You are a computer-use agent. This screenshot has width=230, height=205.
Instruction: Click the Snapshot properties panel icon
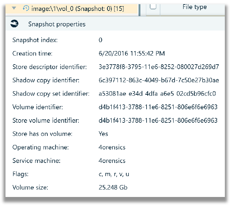pos(14,23)
